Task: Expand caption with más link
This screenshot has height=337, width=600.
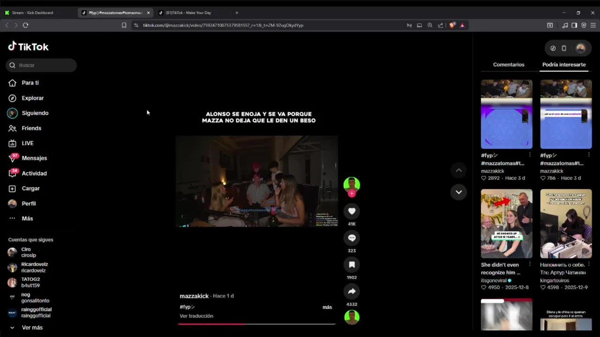Action: coord(327,307)
